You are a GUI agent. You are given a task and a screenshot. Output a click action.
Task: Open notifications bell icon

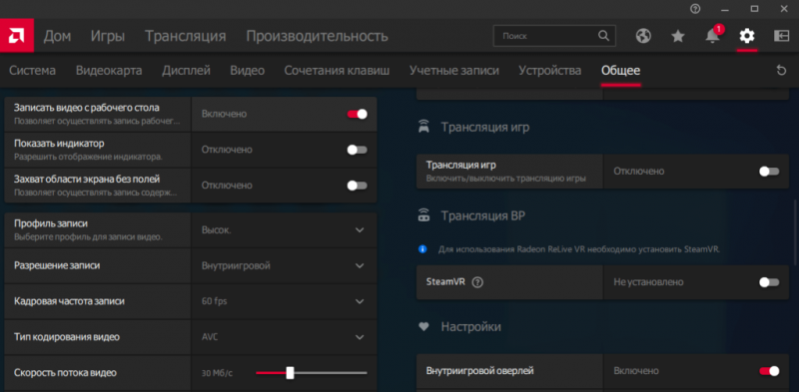[712, 36]
